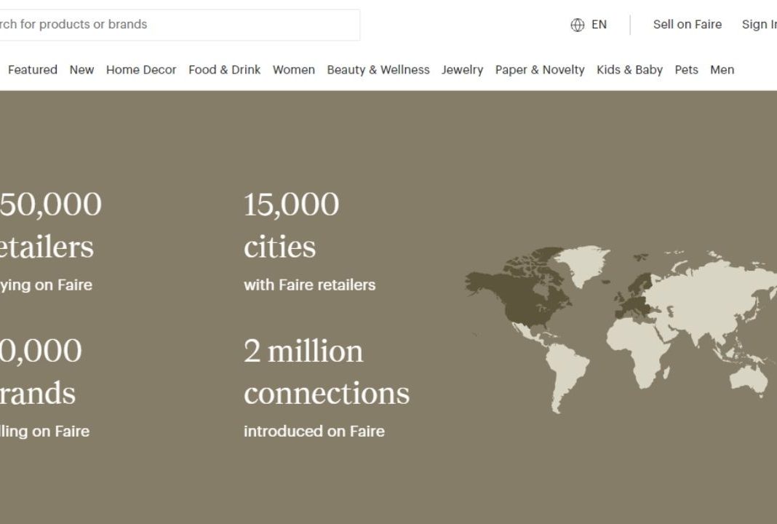Select the Food & Drink menu item
Viewport: 777px width, 524px height.
(x=225, y=70)
